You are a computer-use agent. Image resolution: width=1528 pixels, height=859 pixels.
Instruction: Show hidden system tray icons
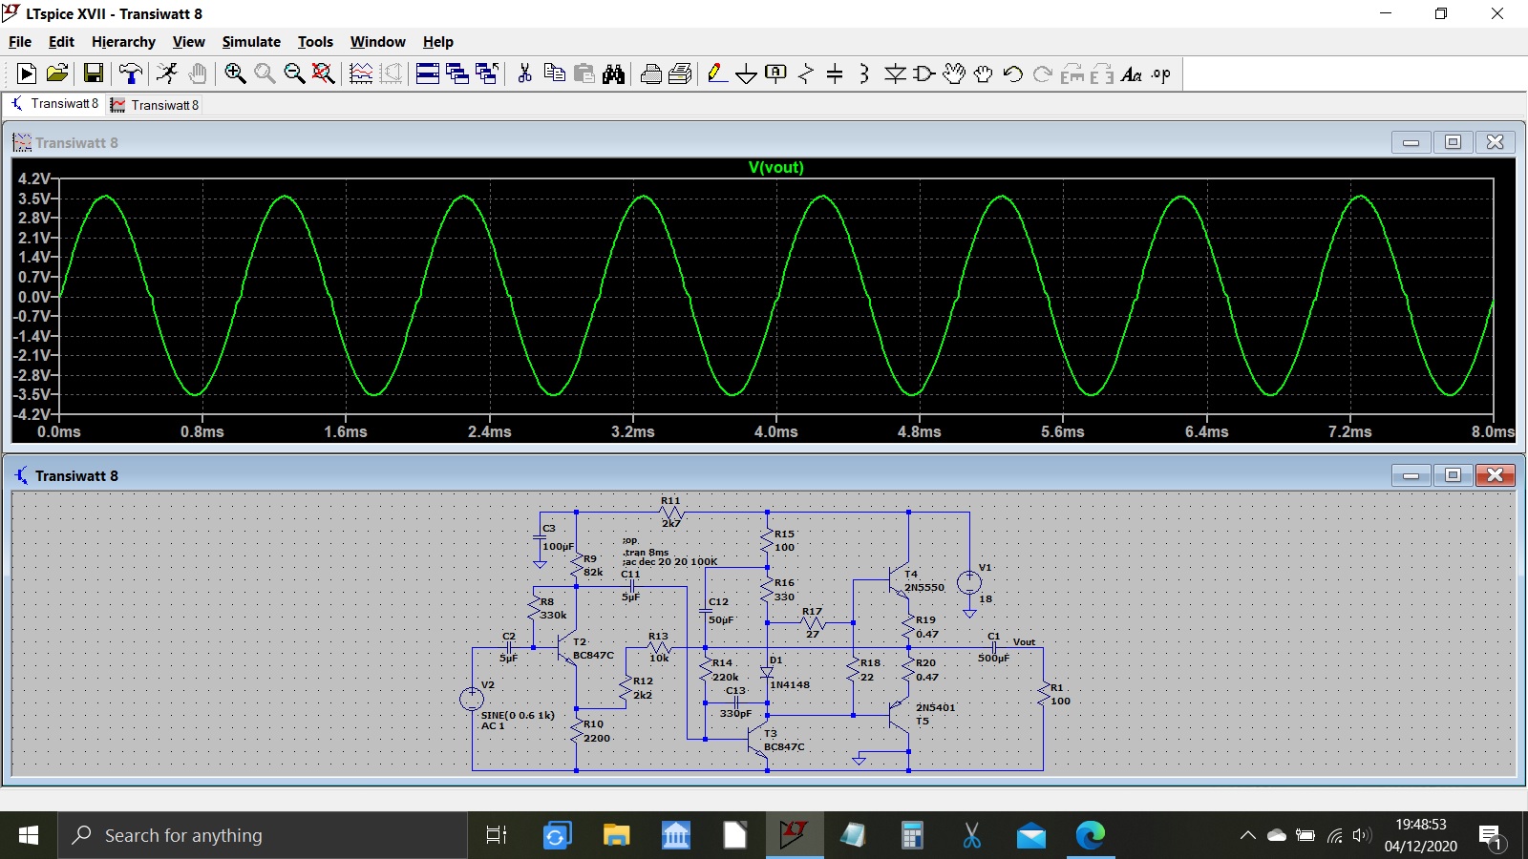1247,835
